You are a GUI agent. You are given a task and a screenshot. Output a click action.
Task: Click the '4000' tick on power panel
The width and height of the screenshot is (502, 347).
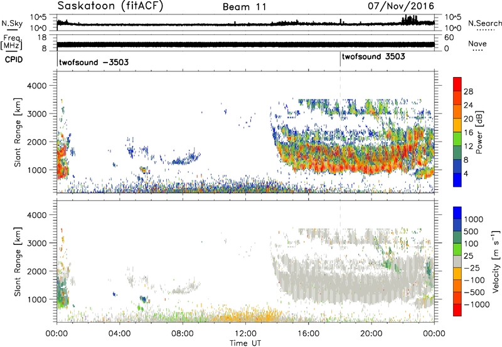tap(36, 86)
